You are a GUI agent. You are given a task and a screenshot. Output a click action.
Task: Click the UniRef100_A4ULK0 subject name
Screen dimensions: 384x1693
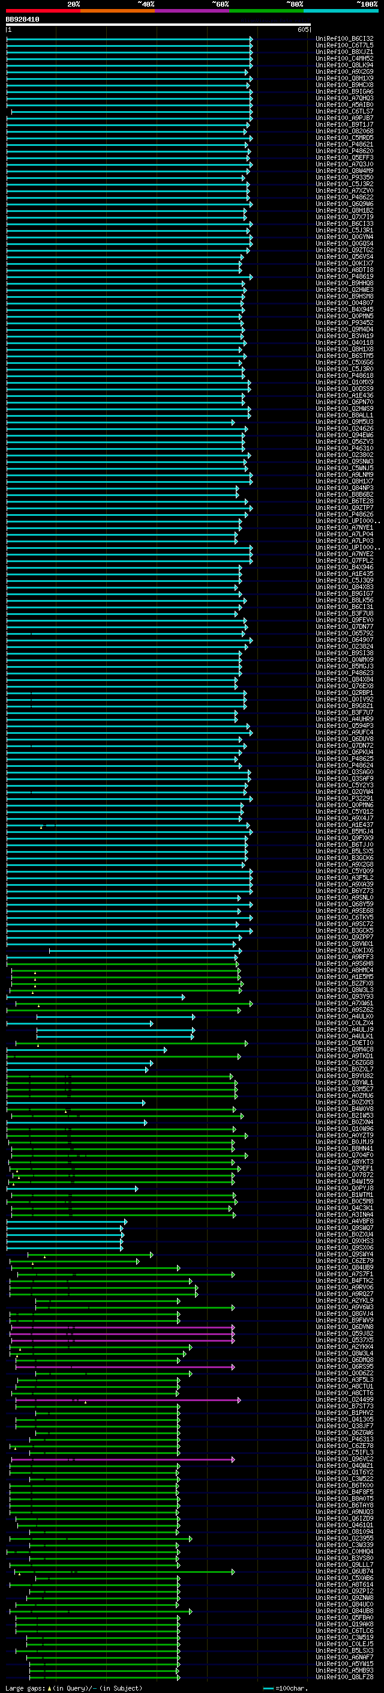(344, 1017)
